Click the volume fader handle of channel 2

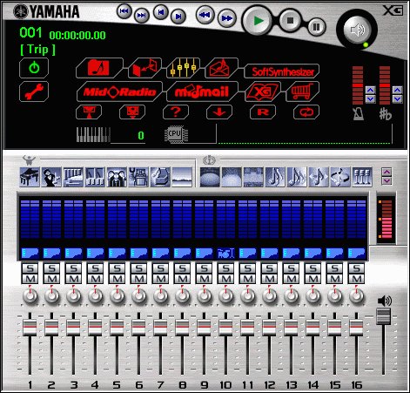coord(51,327)
